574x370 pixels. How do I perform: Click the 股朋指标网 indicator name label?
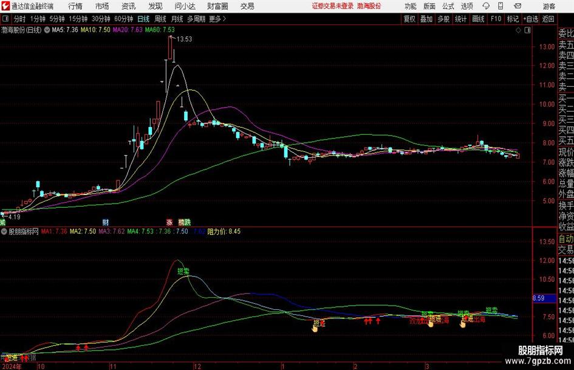24,231
